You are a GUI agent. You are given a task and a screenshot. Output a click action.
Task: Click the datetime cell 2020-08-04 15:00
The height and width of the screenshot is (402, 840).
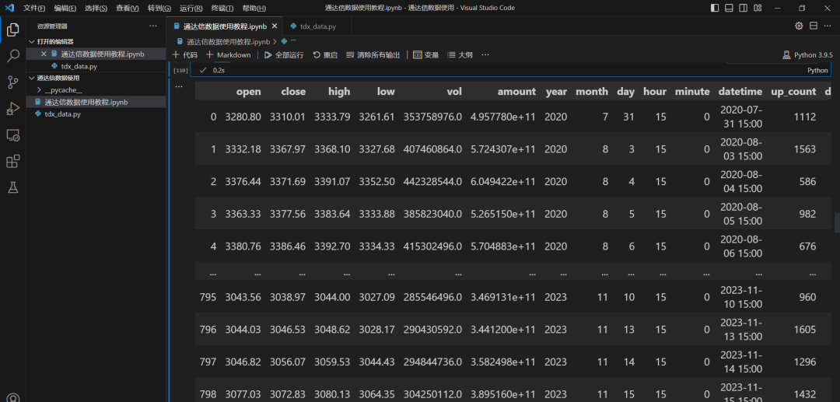click(x=742, y=181)
